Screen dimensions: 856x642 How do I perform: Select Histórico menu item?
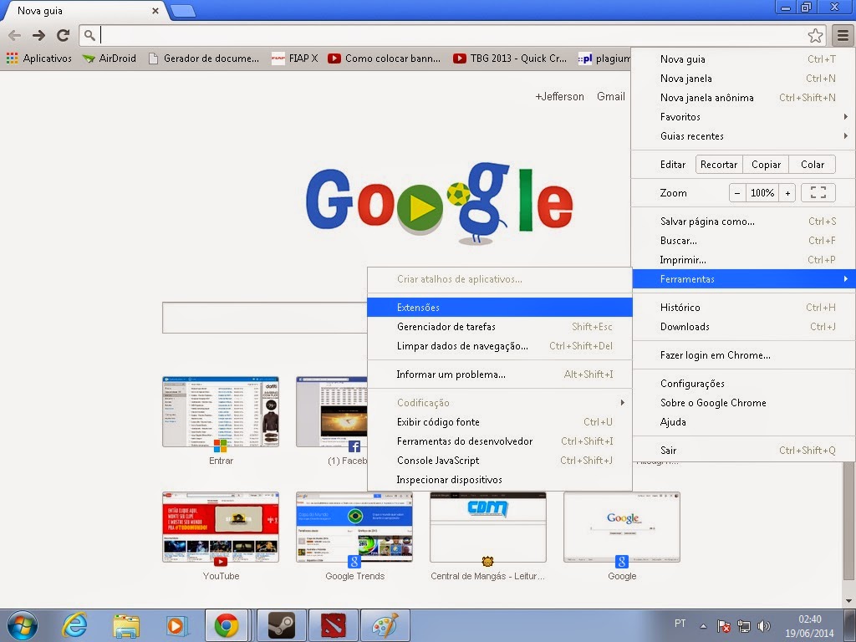[743, 308]
